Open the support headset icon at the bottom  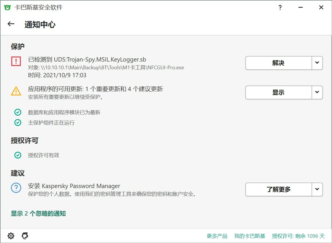coord(25,236)
